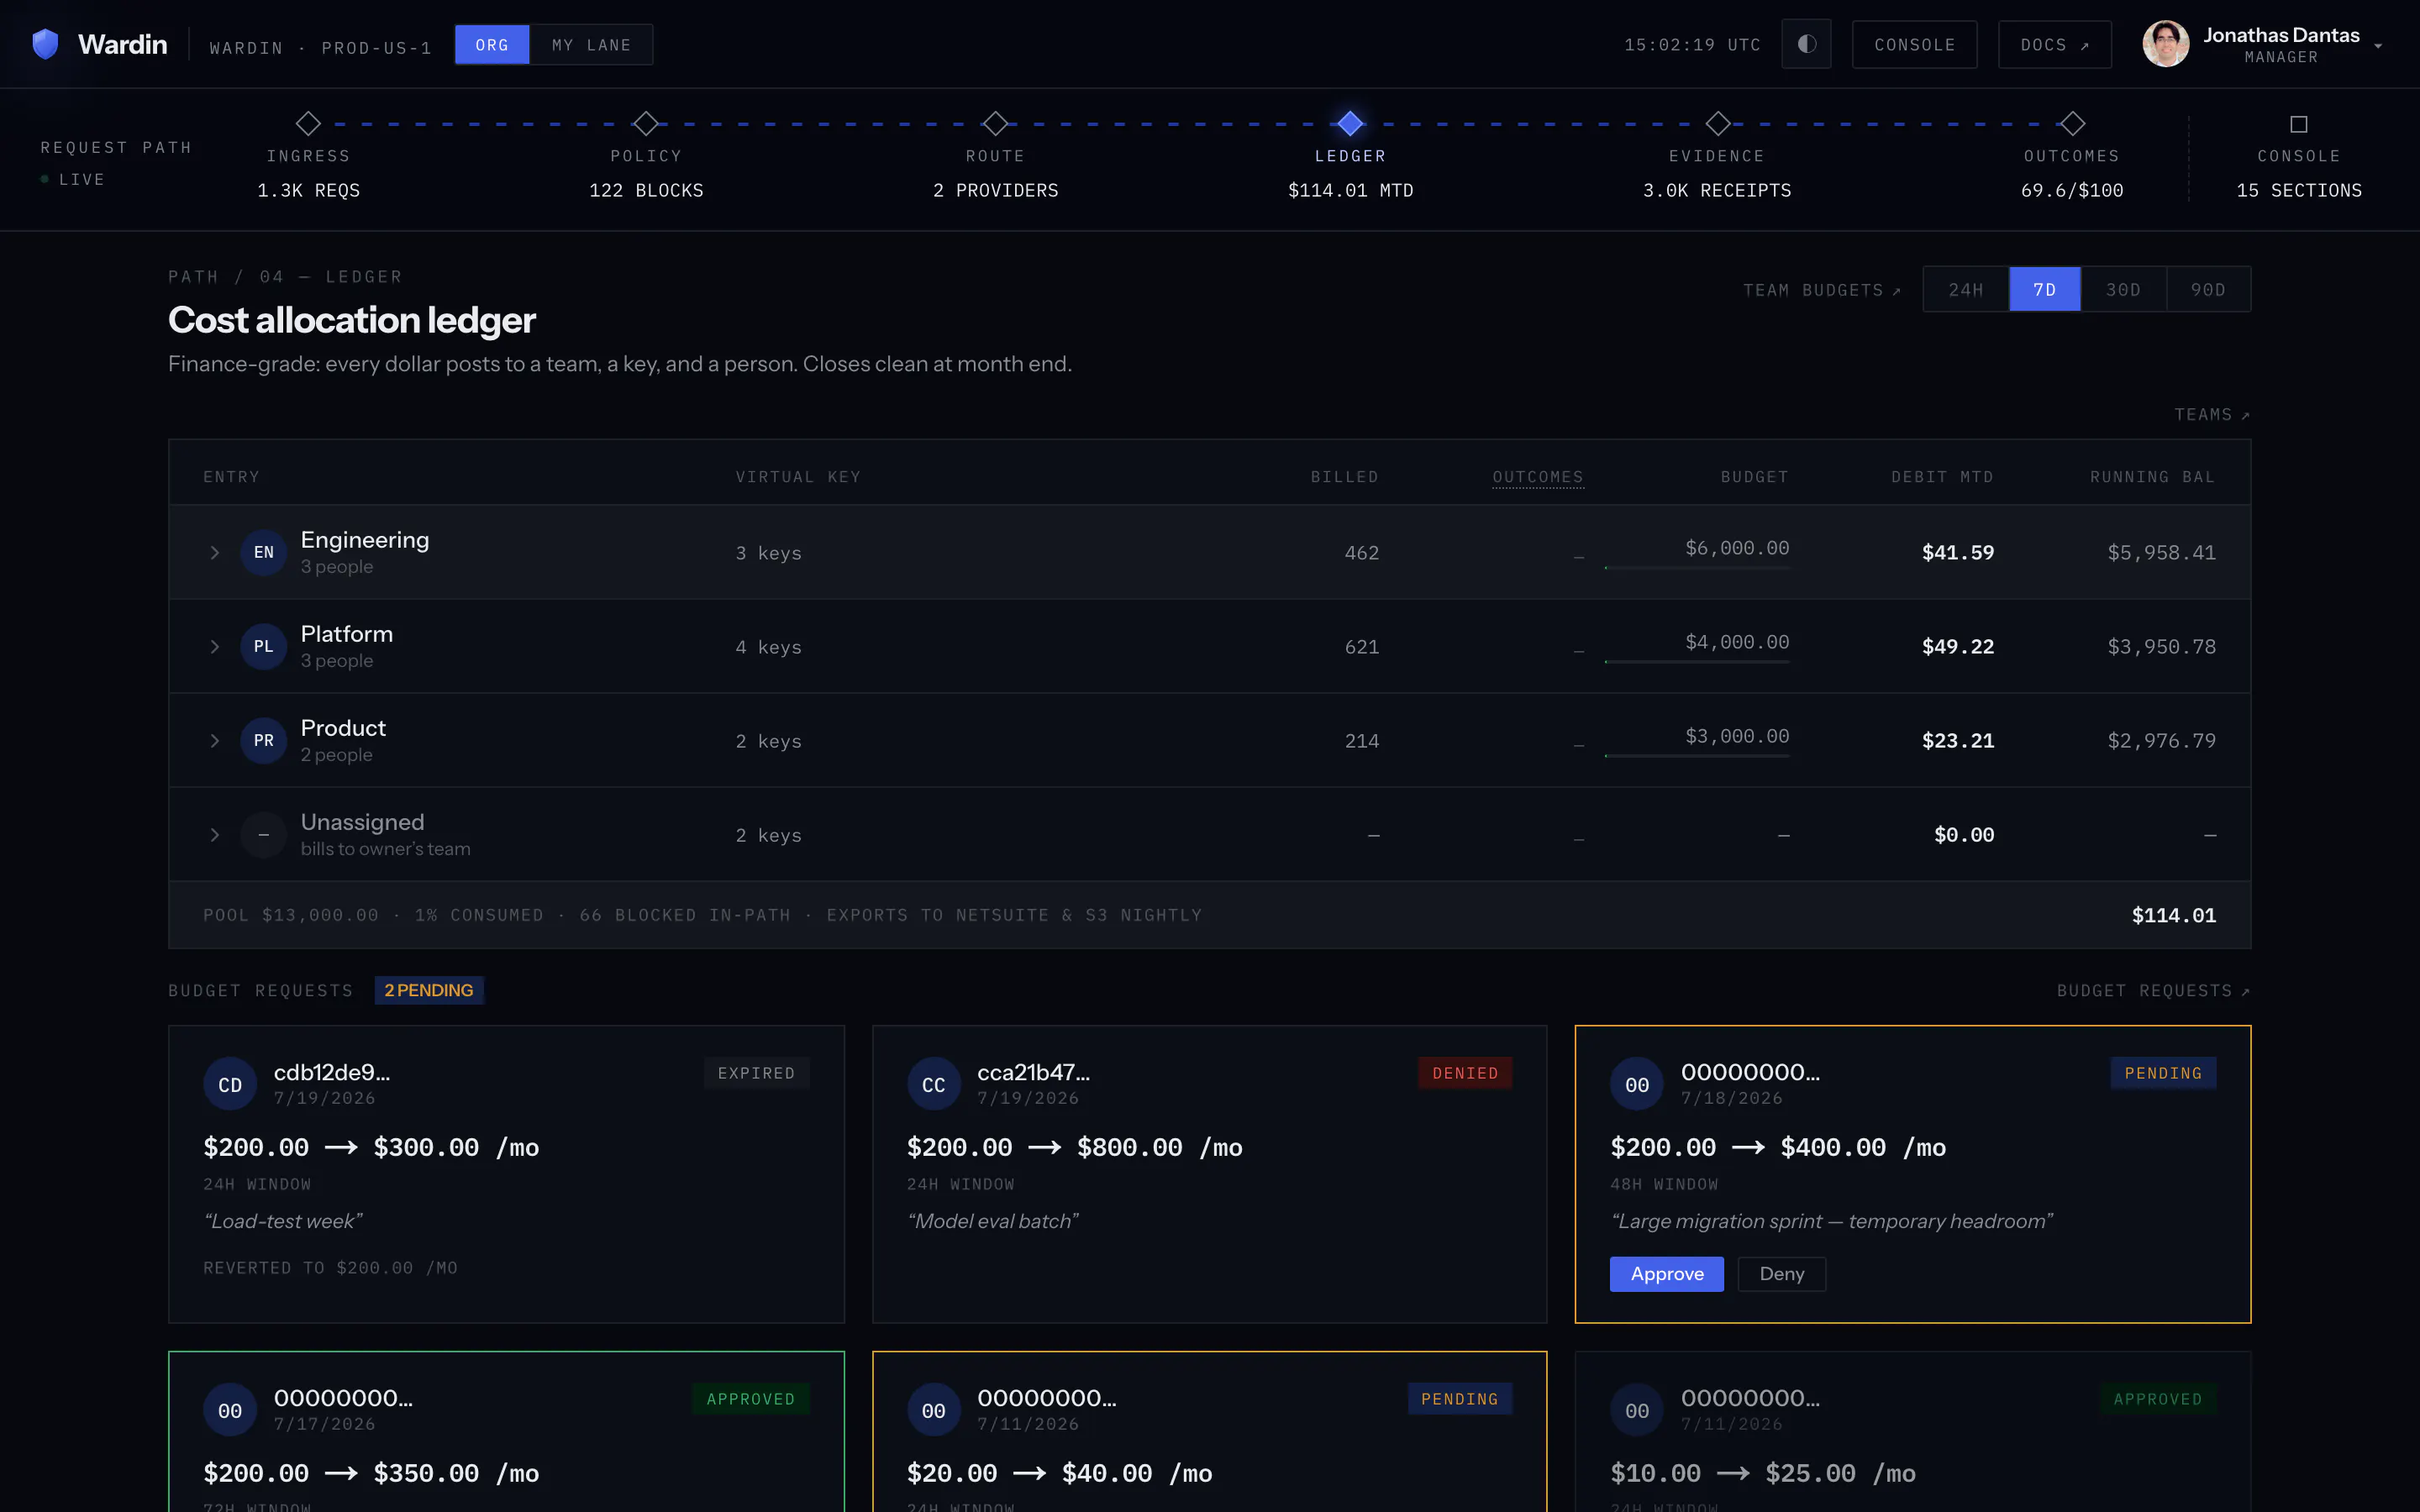Click the 00 avatar on $20.00 request card
Screen dimensions: 2420x1512
pos(934,1410)
